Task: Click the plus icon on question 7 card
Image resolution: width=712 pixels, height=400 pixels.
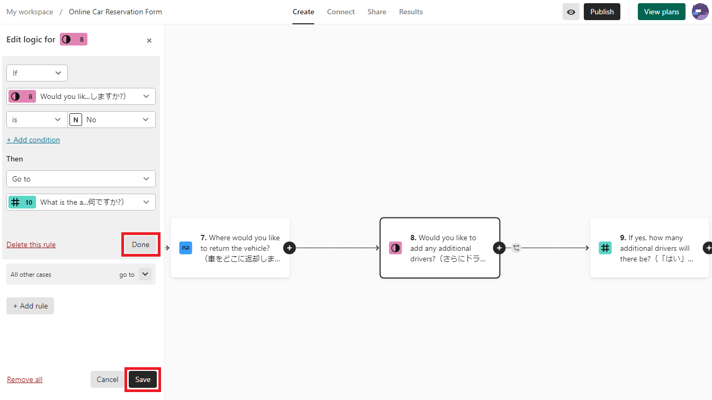Action: 289,248
